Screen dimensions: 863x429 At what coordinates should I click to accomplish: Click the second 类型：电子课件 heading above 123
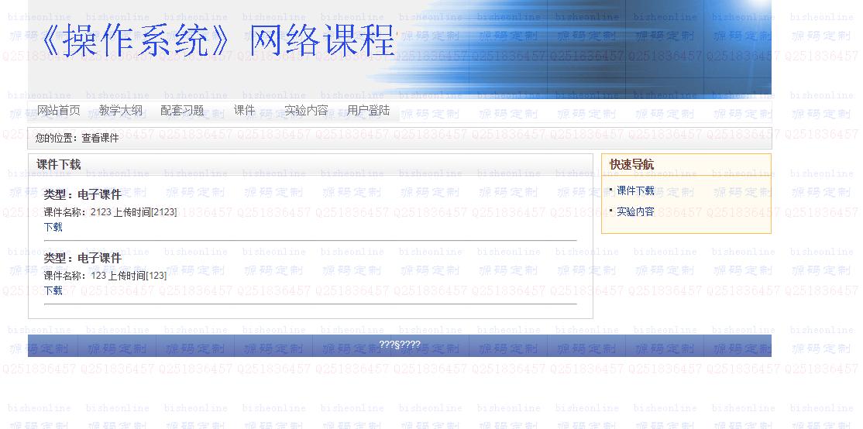pos(83,258)
